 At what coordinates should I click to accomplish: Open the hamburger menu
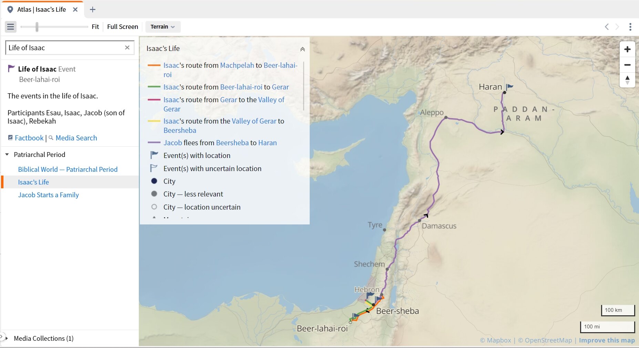tap(11, 27)
